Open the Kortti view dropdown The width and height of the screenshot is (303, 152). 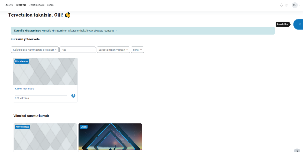pyautogui.click(x=137, y=50)
